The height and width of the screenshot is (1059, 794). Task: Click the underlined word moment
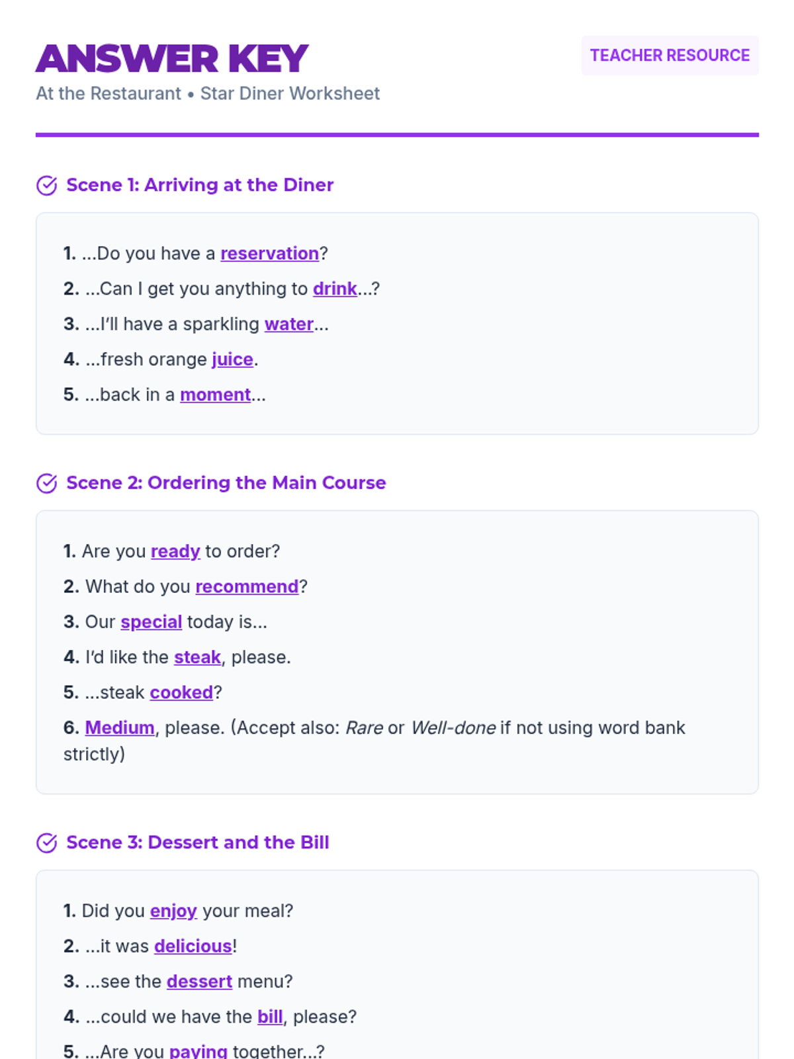(215, 394)
